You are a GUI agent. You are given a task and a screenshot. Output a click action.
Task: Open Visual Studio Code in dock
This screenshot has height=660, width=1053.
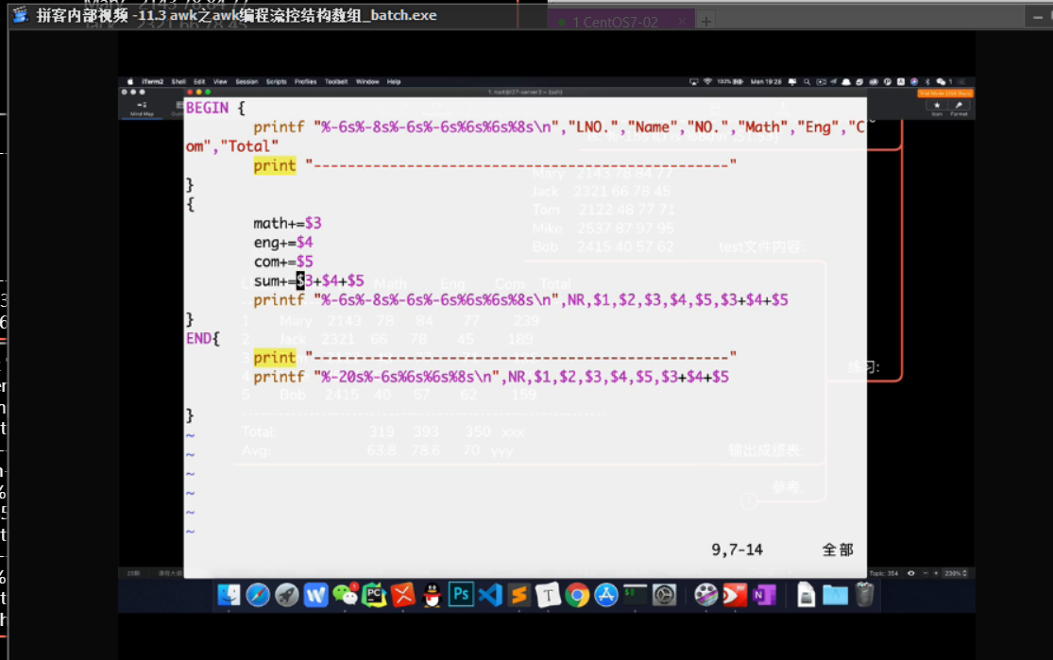490,595
